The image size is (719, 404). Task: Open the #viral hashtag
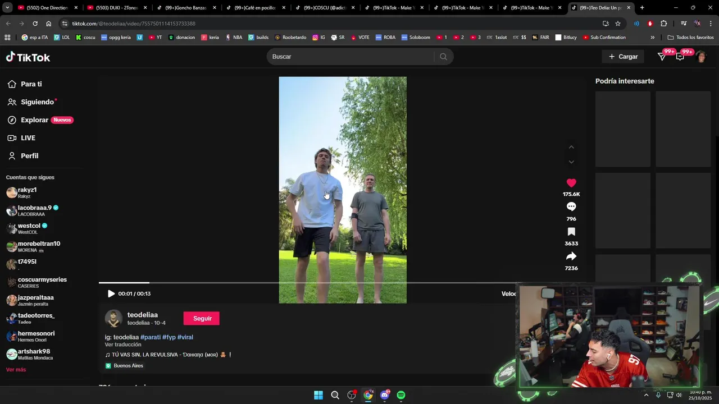click(x=185, y=337)
